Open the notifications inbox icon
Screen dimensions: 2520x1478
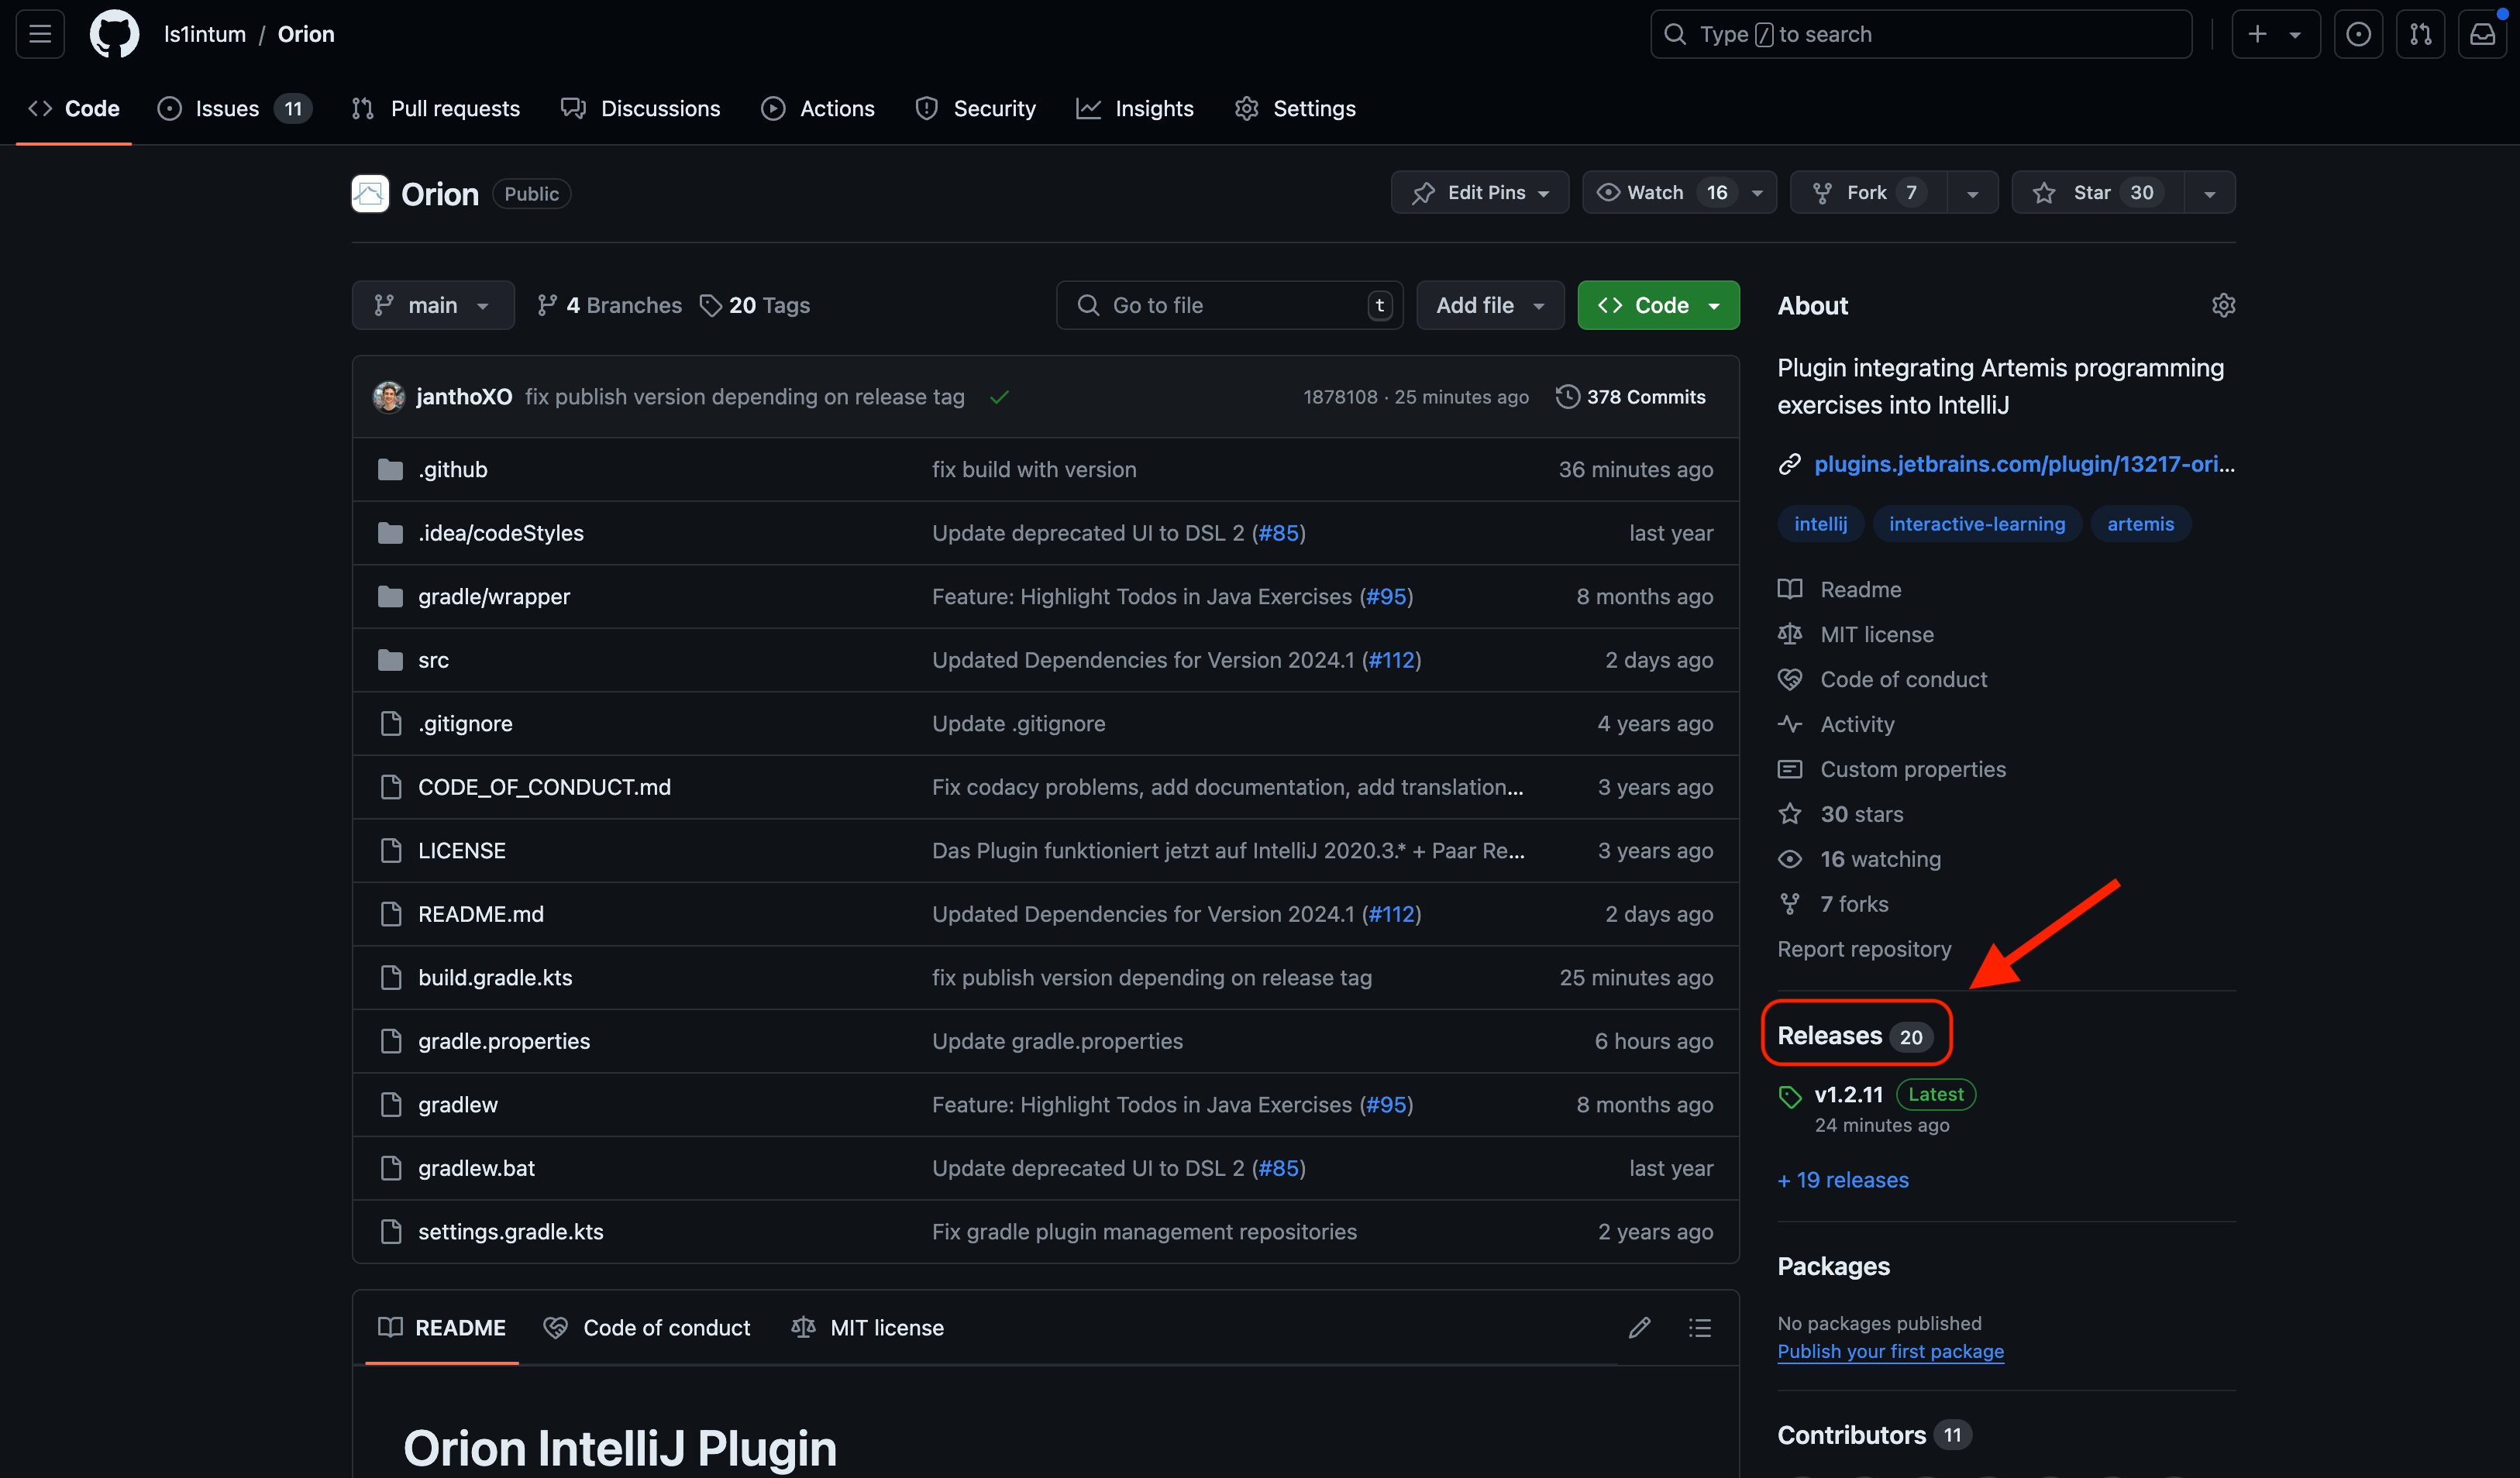[2482, 34]
